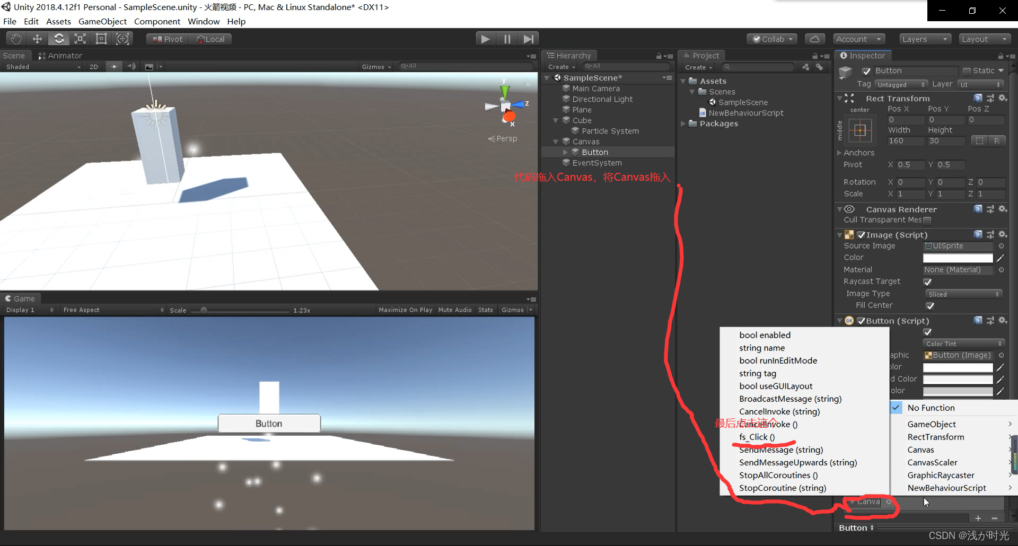
Task: Open the Normal Color swatch
Action: point(958,367)
